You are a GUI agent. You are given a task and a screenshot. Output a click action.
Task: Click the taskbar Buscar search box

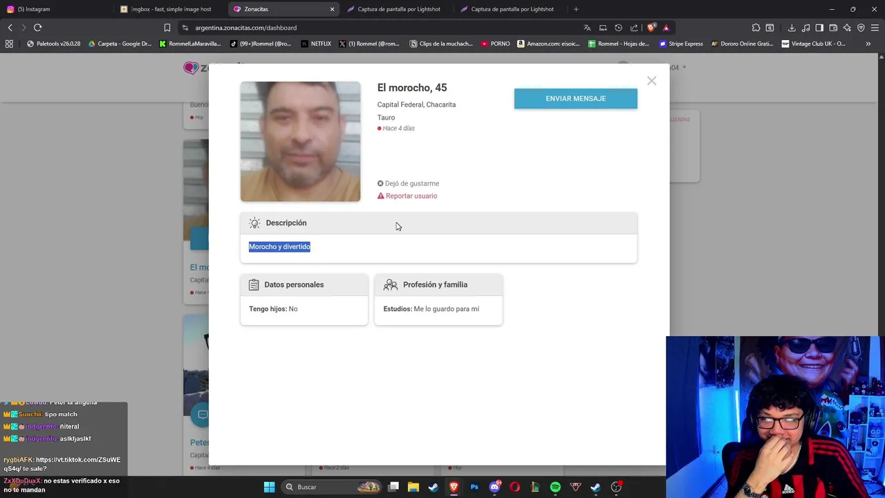click(332, 487)
